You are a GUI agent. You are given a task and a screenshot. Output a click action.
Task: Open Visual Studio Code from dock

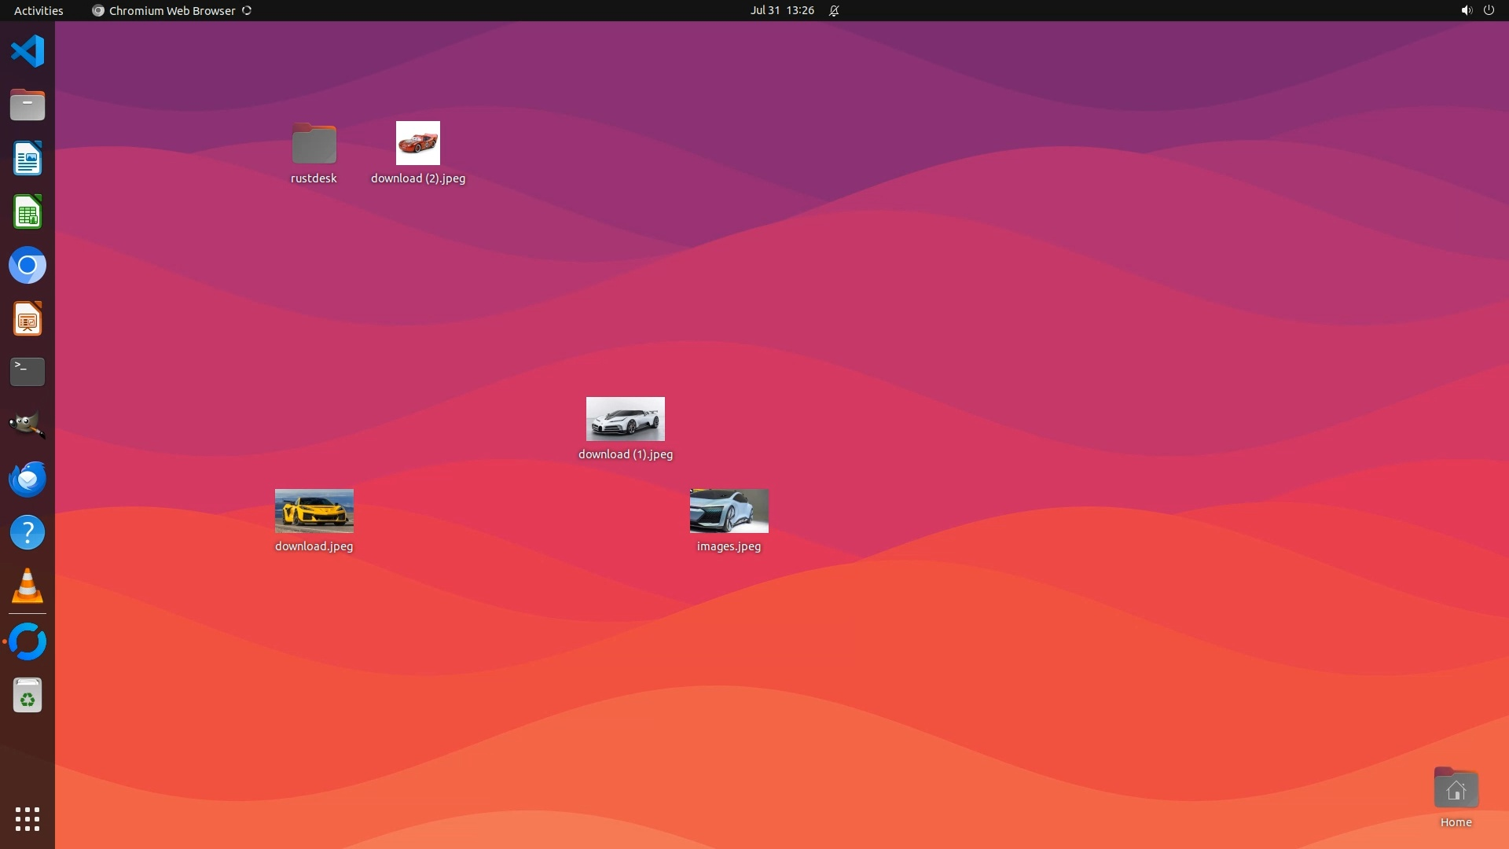[x=28, y=52]
